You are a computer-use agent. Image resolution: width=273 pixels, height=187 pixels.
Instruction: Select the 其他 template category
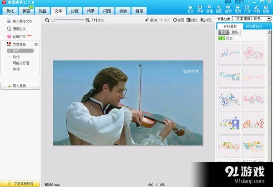[16, 69]
